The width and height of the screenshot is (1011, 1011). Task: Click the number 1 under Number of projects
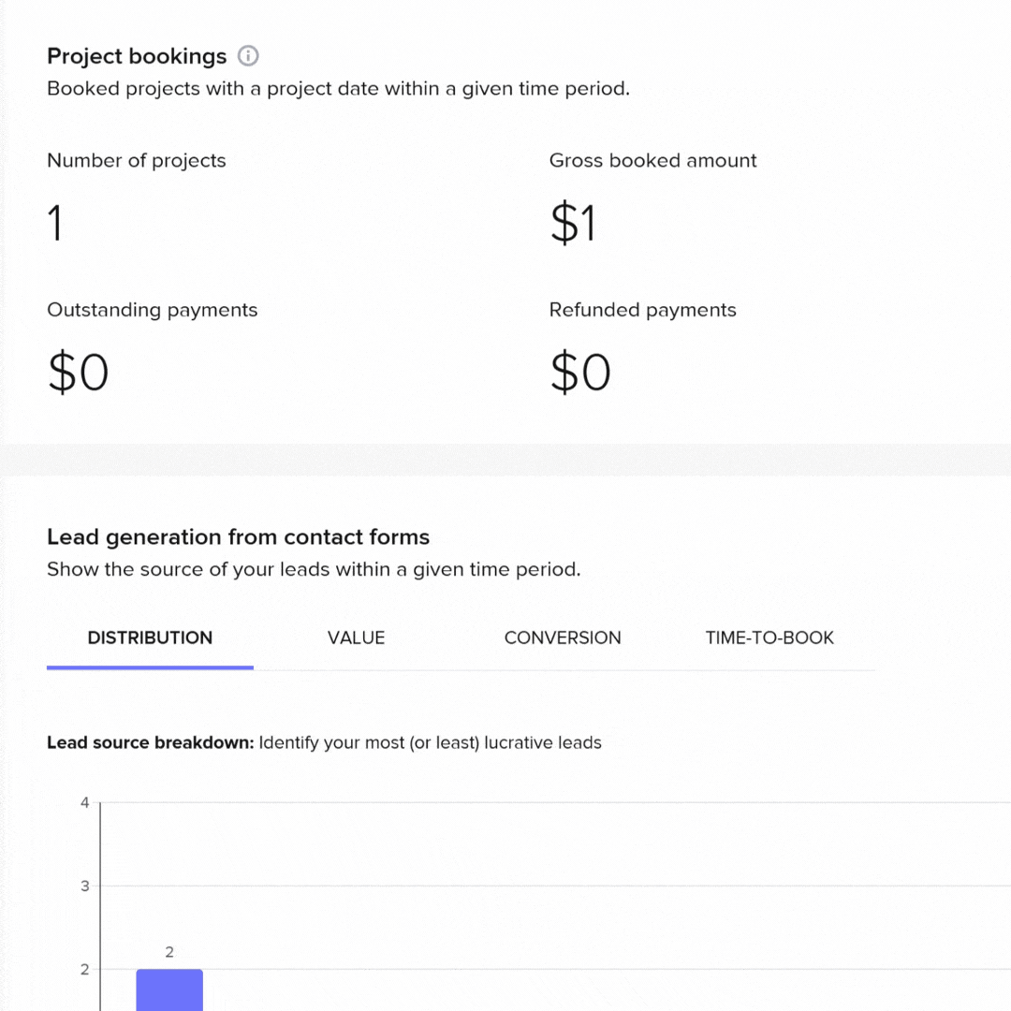point(55,223)
